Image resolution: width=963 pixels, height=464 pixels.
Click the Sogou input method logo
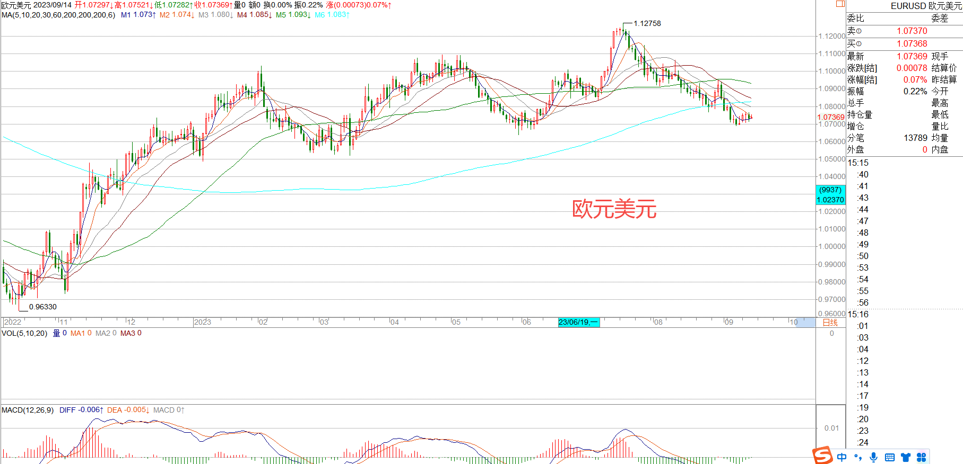[822, 456]
